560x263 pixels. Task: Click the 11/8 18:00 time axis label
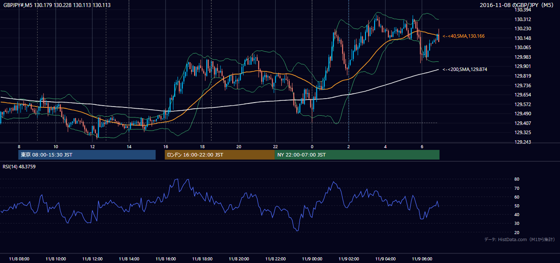pyautogui.click(x=202, y=259)
